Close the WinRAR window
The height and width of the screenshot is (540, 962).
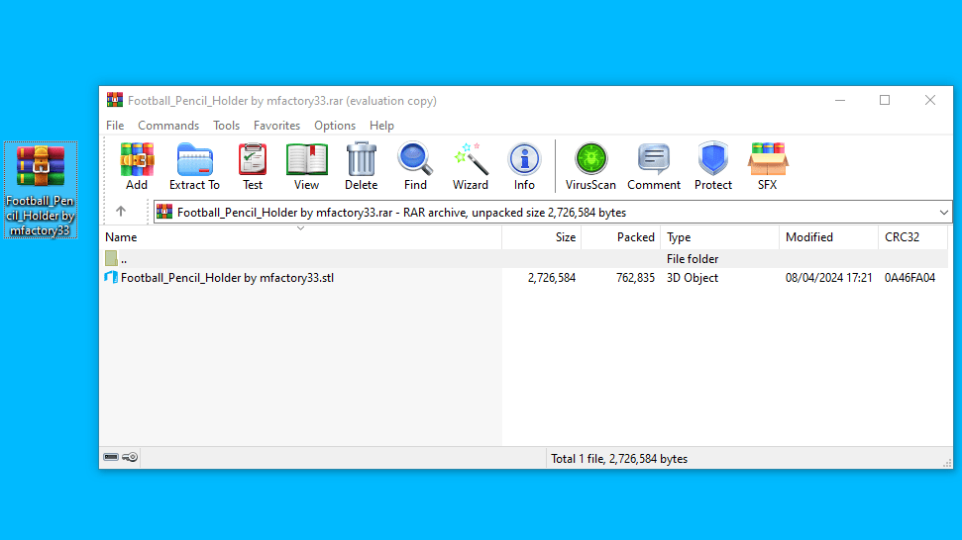(x=930, y=100)
